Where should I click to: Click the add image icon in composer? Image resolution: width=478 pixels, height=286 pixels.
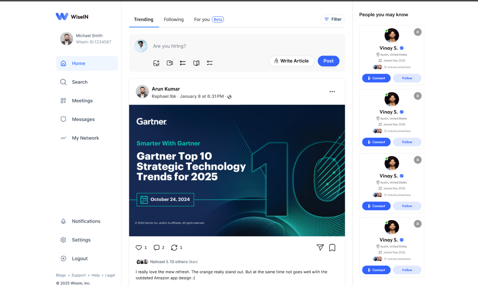(x=156, y=63)
